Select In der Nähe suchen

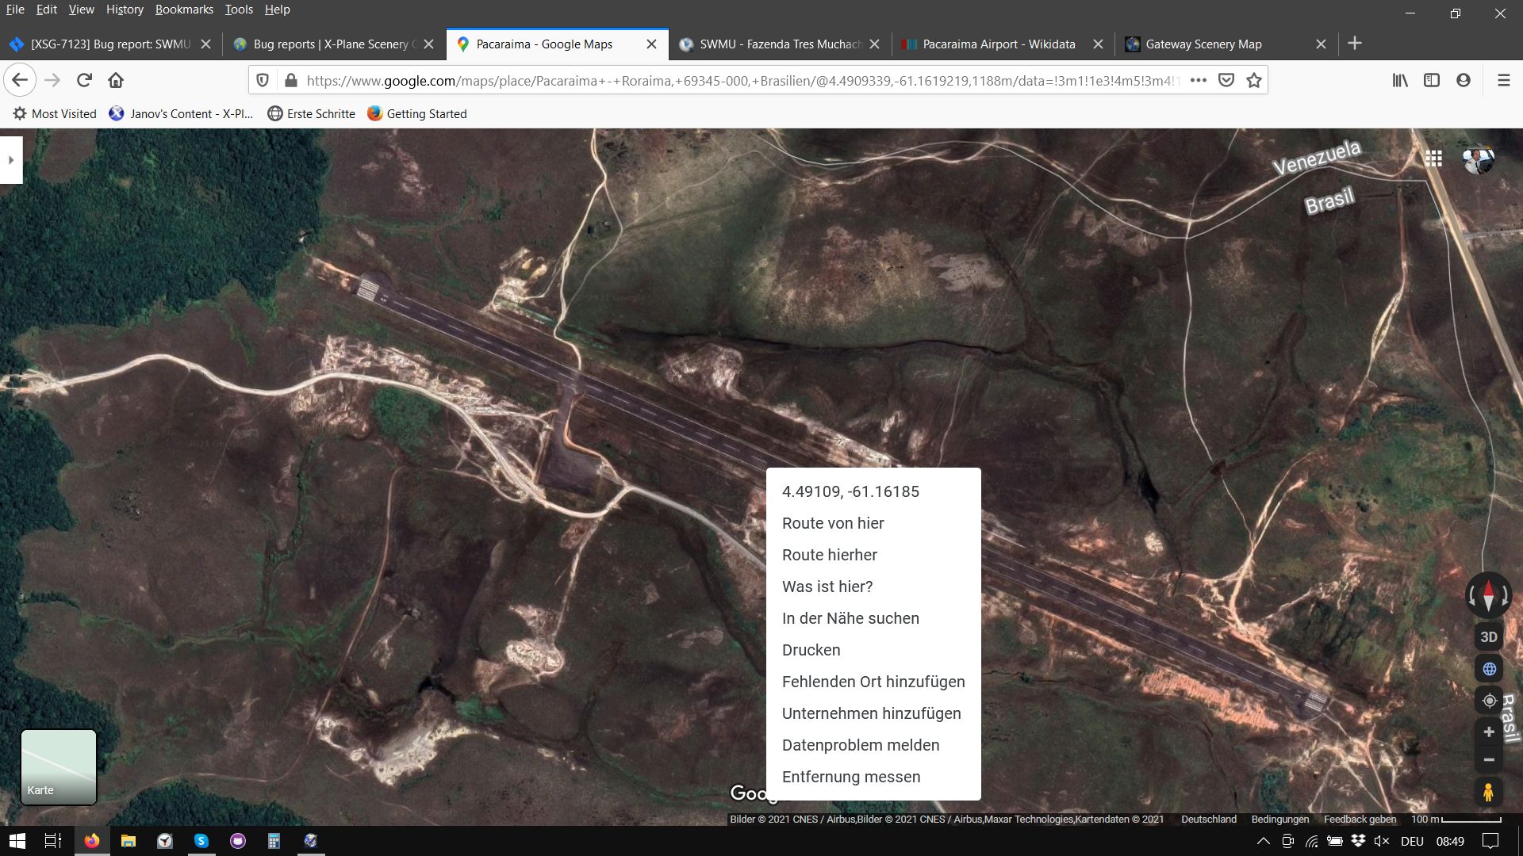[x=873, y=618]
